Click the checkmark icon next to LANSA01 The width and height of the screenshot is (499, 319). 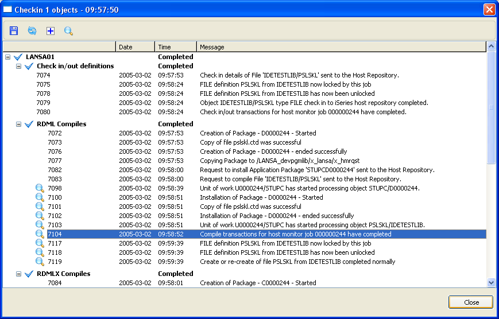[18, 57]
